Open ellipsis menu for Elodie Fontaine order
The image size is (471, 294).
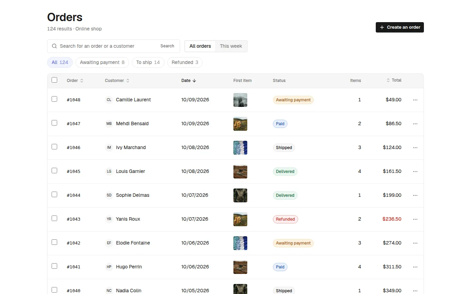415,243
